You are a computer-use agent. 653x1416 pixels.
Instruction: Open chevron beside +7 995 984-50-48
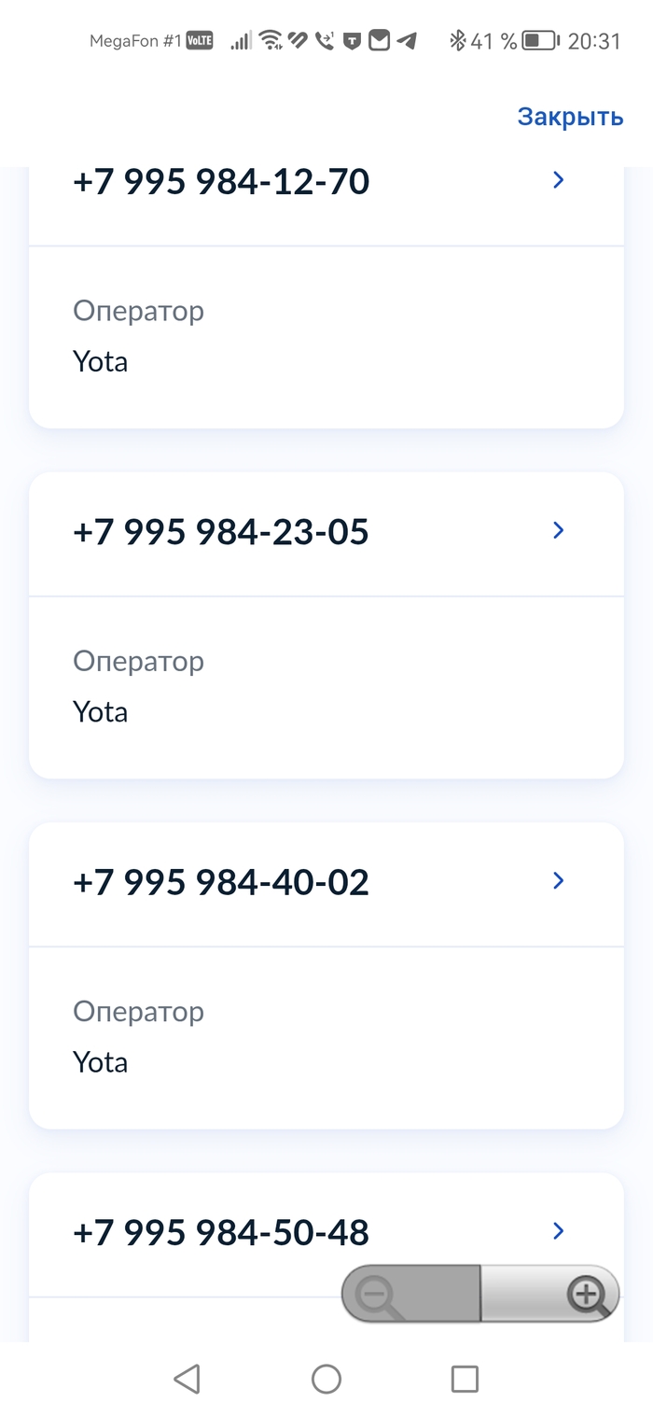(559, 1230)
